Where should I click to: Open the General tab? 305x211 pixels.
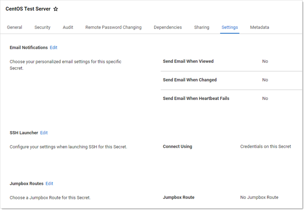pyautogui.click(x=14, y=27)
